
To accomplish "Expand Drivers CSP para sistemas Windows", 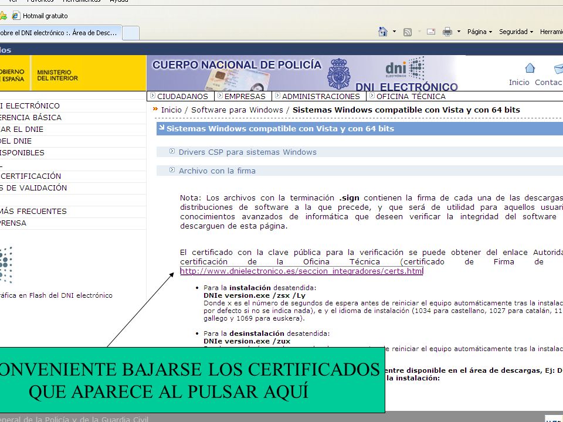I will (247, 152).
